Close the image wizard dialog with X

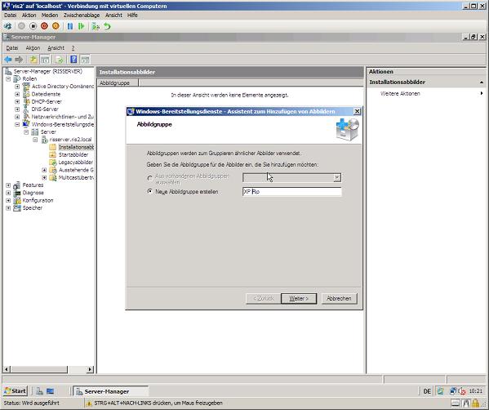point(357,111)
